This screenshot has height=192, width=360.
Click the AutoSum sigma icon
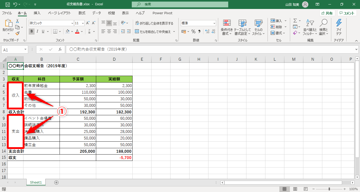295,21
